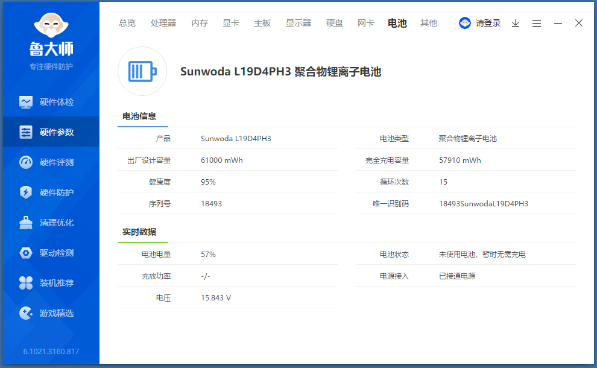Switch to the 处理器 tab
This screenshot has width=597, height=368.
click(163, 24)
